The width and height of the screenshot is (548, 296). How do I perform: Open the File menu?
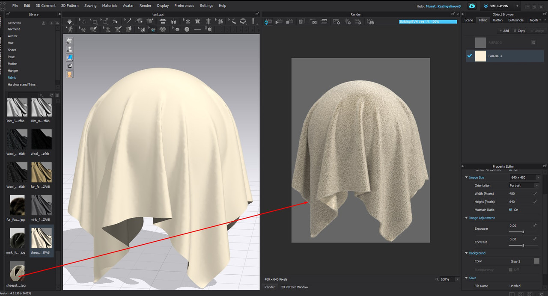coord(15,6)
